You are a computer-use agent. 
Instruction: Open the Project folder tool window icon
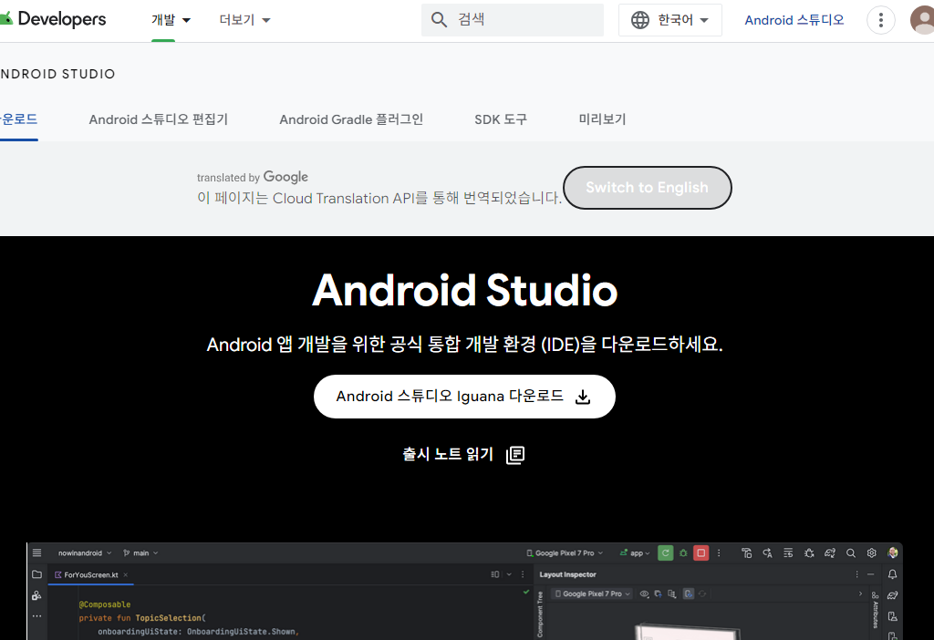click(36, 574)
